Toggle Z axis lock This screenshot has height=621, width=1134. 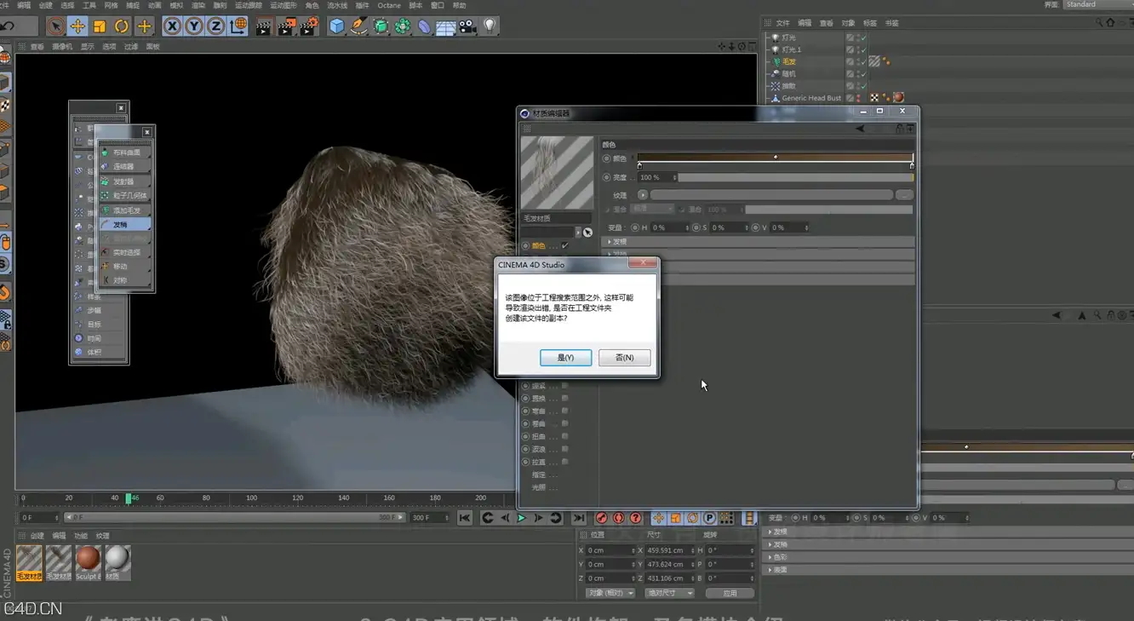pyautogui.click(x=216, y=26)
